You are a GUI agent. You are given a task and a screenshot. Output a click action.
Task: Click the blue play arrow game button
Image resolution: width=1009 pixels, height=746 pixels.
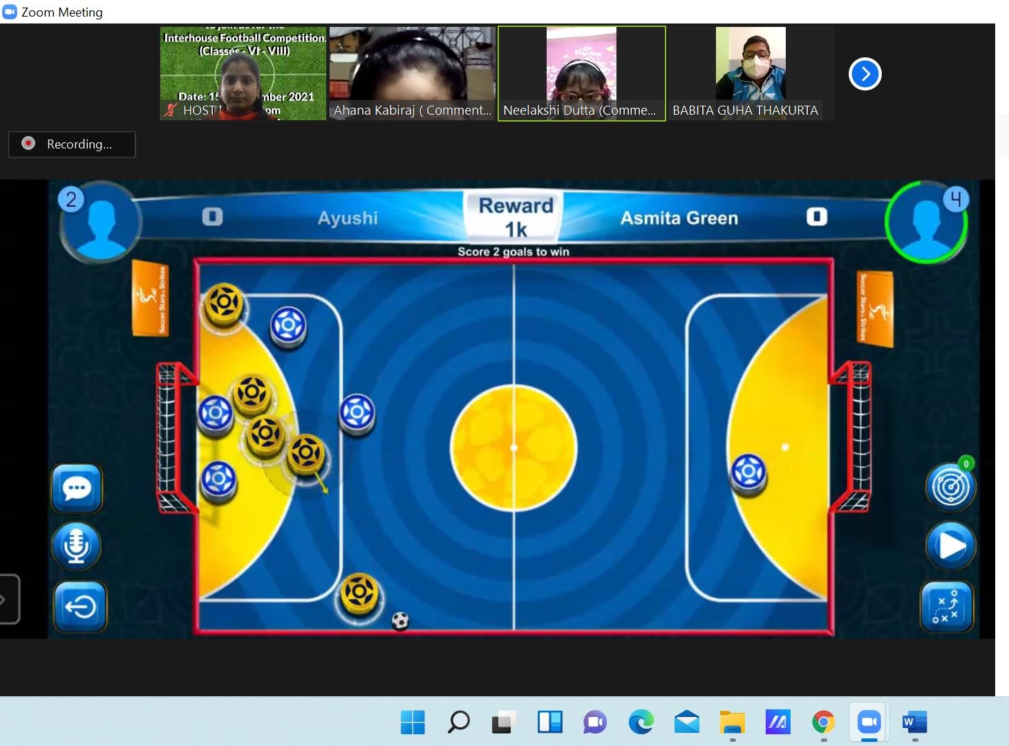coord(951,546)
